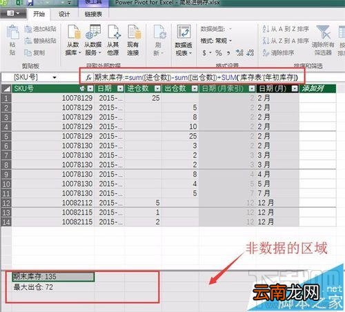
Task: Open From Data Service (从数据服务)
Action: [92, 40]
